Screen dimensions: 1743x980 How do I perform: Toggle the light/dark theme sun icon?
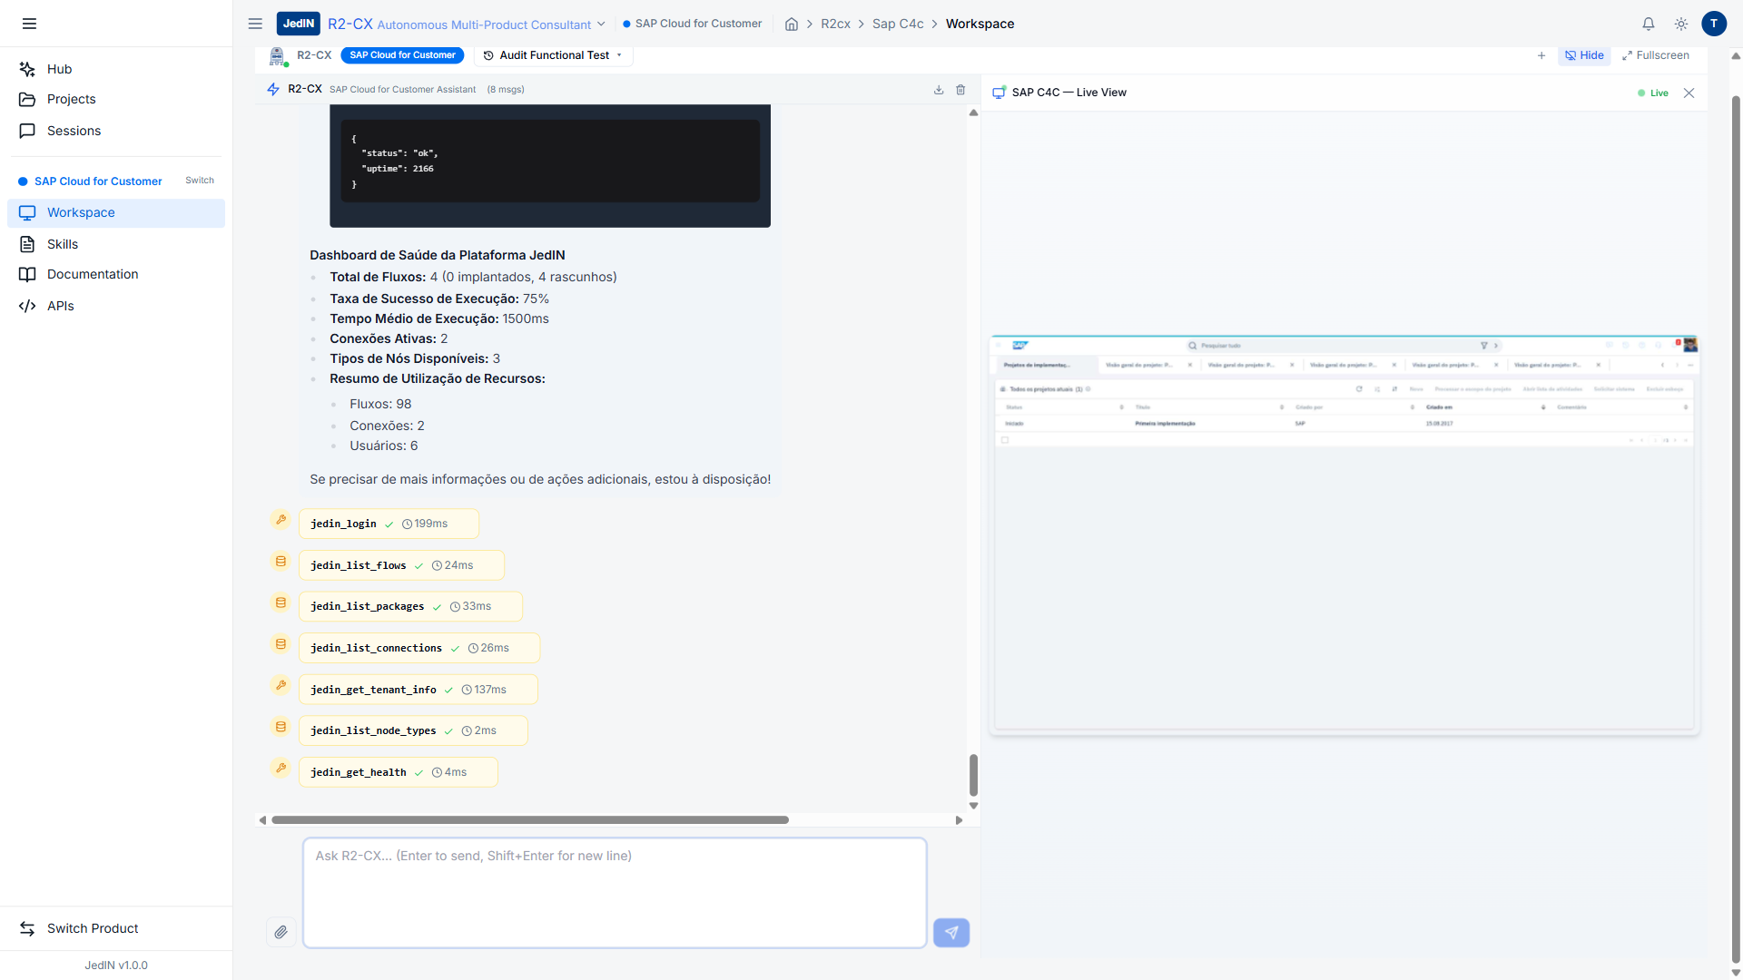point(1681,24)
